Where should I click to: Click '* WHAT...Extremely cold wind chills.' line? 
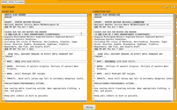tap(115, 61)
